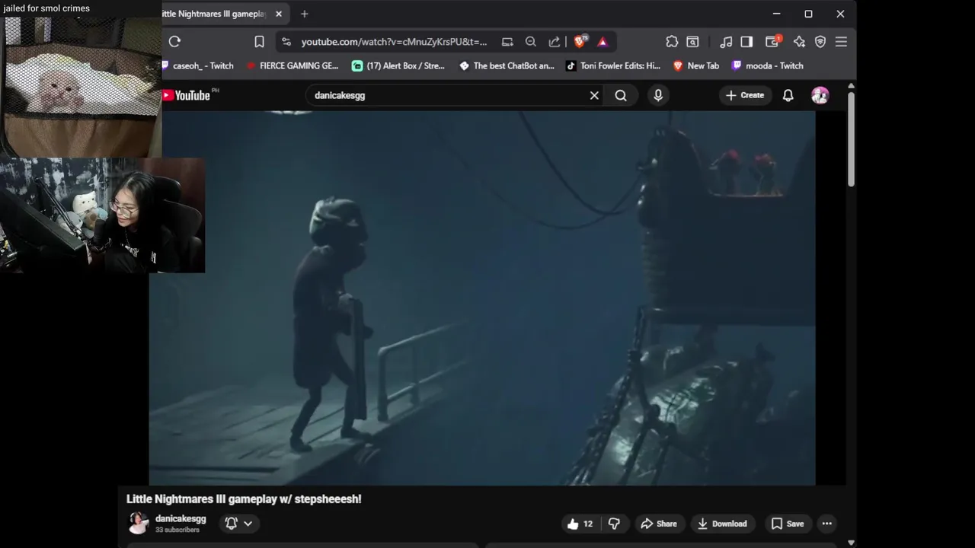Open the danicakesgg channel name link
Screen dimensions: 975x548
[x=181, y=518]
